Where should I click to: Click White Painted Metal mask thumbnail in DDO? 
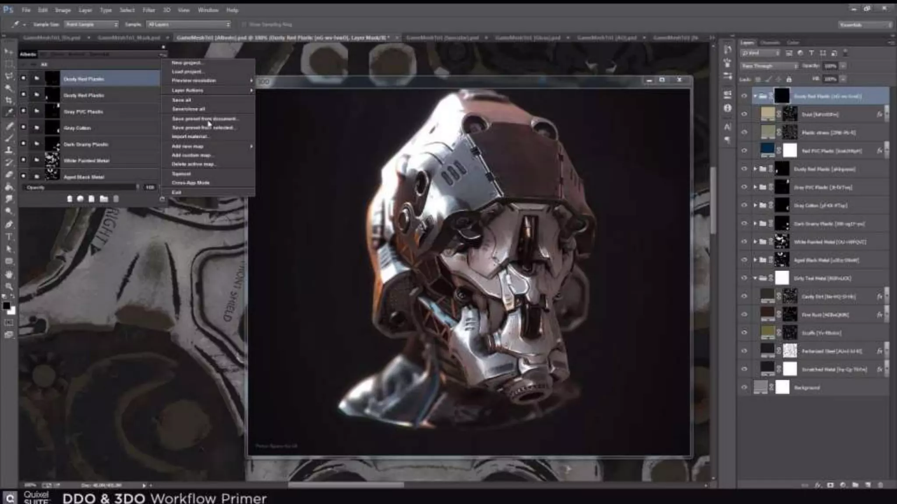pyautogui.click(x=52, y=160)
